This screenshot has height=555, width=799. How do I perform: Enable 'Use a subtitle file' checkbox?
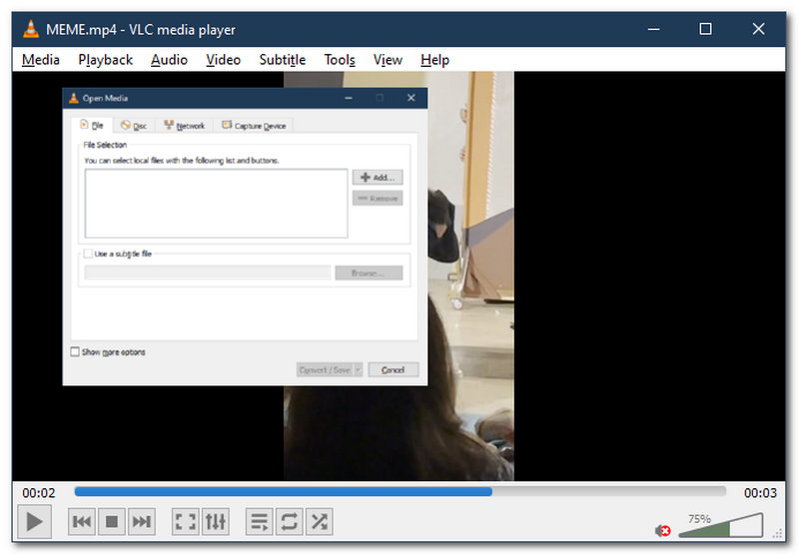(89, 254)
